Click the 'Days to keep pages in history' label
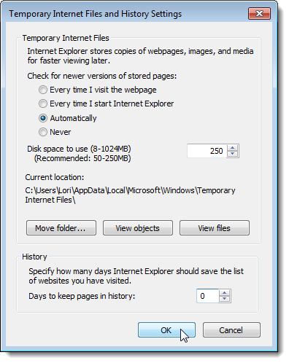This screenshot has height=363, width=289. (x=82, y=296)
